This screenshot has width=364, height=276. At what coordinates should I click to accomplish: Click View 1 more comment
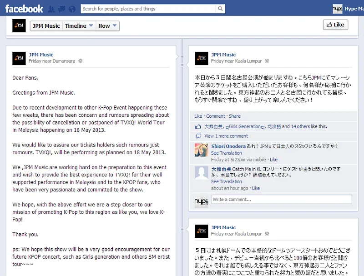point(226,136)
